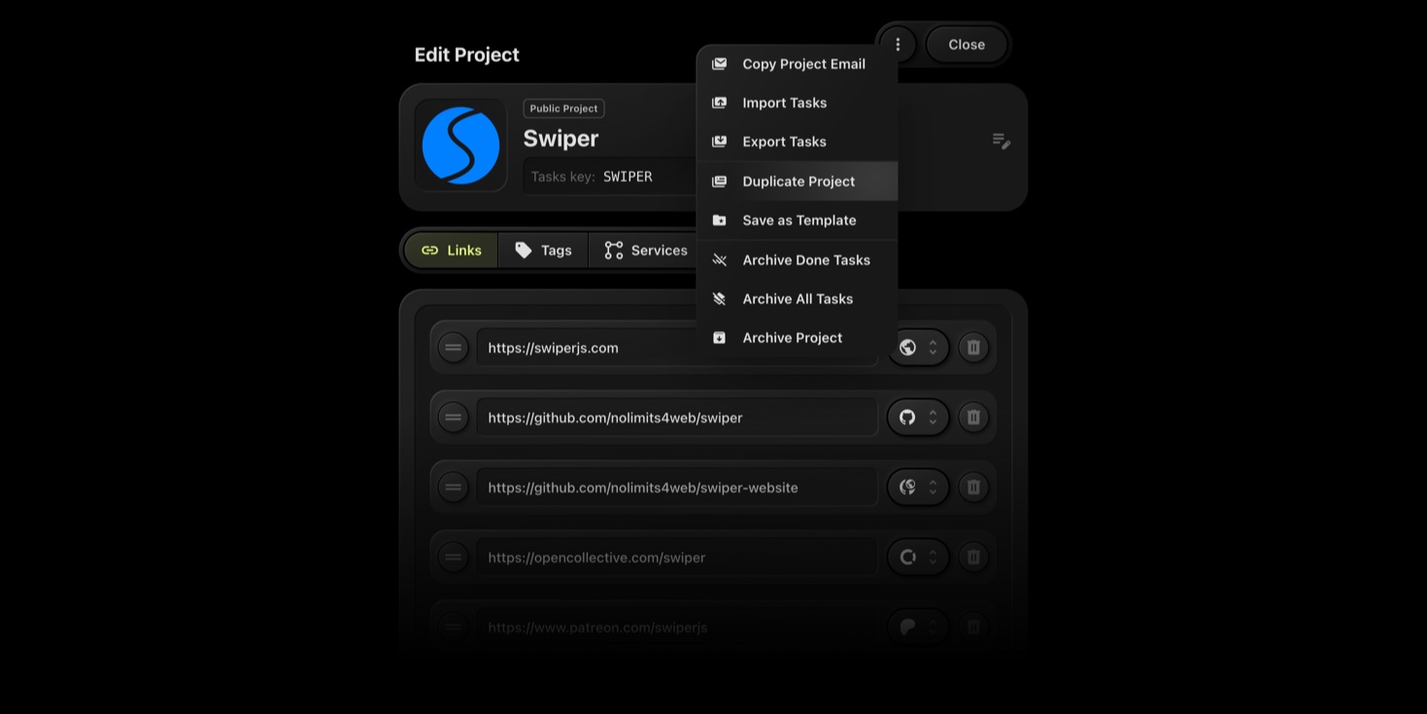Delete the swiperjs.com link
1427x714 pixels.
coord(973,348)
